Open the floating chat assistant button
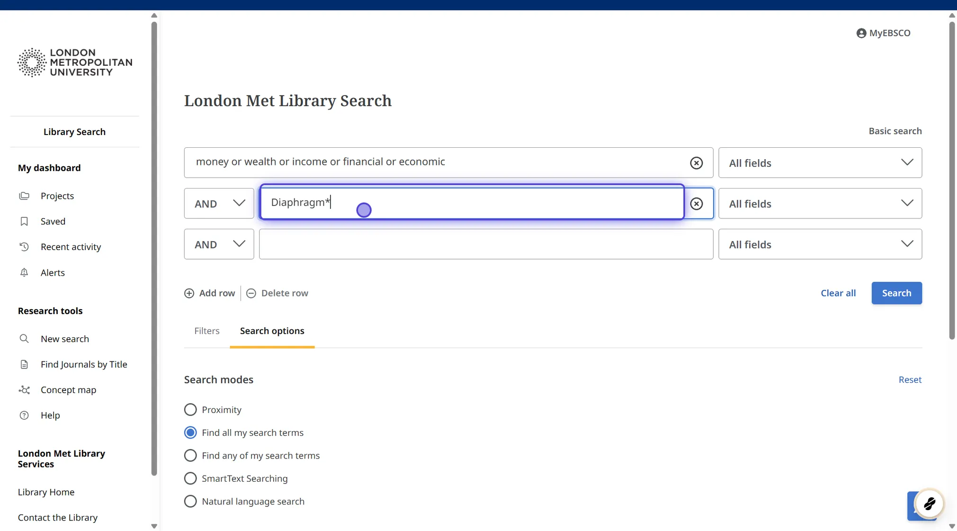Screen dimensions: 957x531 pos(929,504)
